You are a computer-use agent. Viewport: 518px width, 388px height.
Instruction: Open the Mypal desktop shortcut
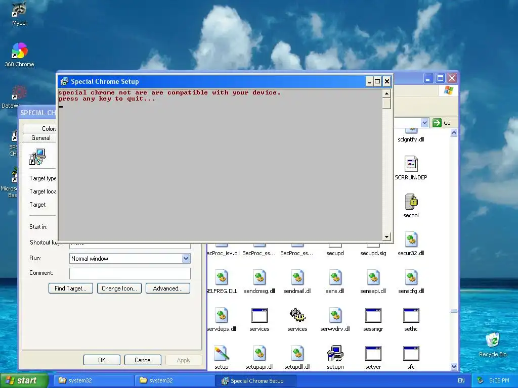coord(19,14)
